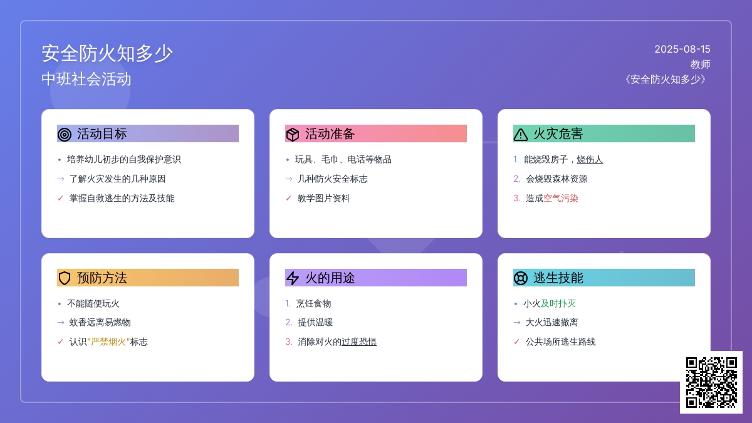The image size is (752, 423).
Task: Click the yellow words "严禁烟火"
Action: pos(108,342)
